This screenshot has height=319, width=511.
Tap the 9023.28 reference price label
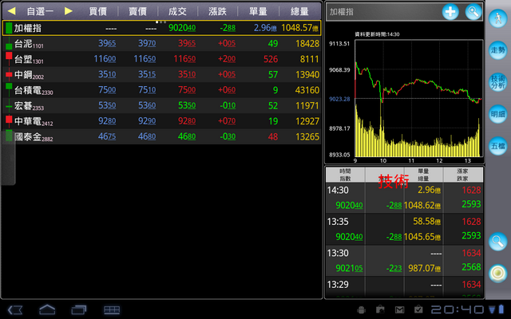pyautogui.click(x=339, y=99)
